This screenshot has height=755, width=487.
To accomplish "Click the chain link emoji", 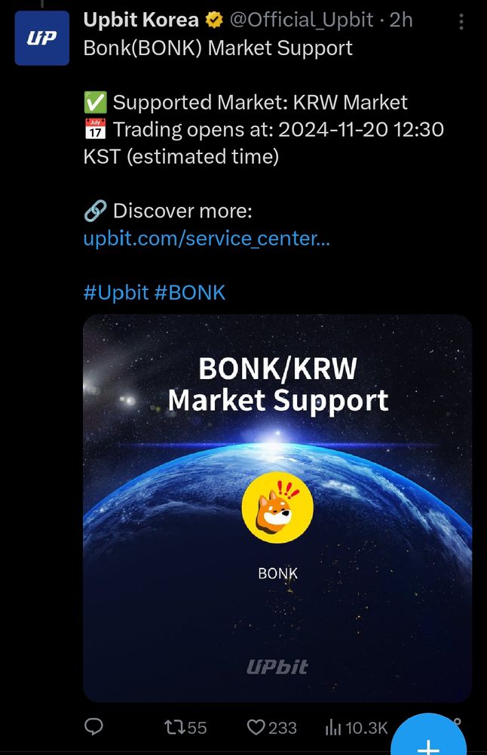I will [x=95, y=211].
